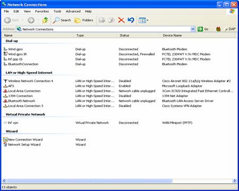Screen dimensions: 239x191
Task: Click the Windows flag logo icon
Action: [232, 12]
